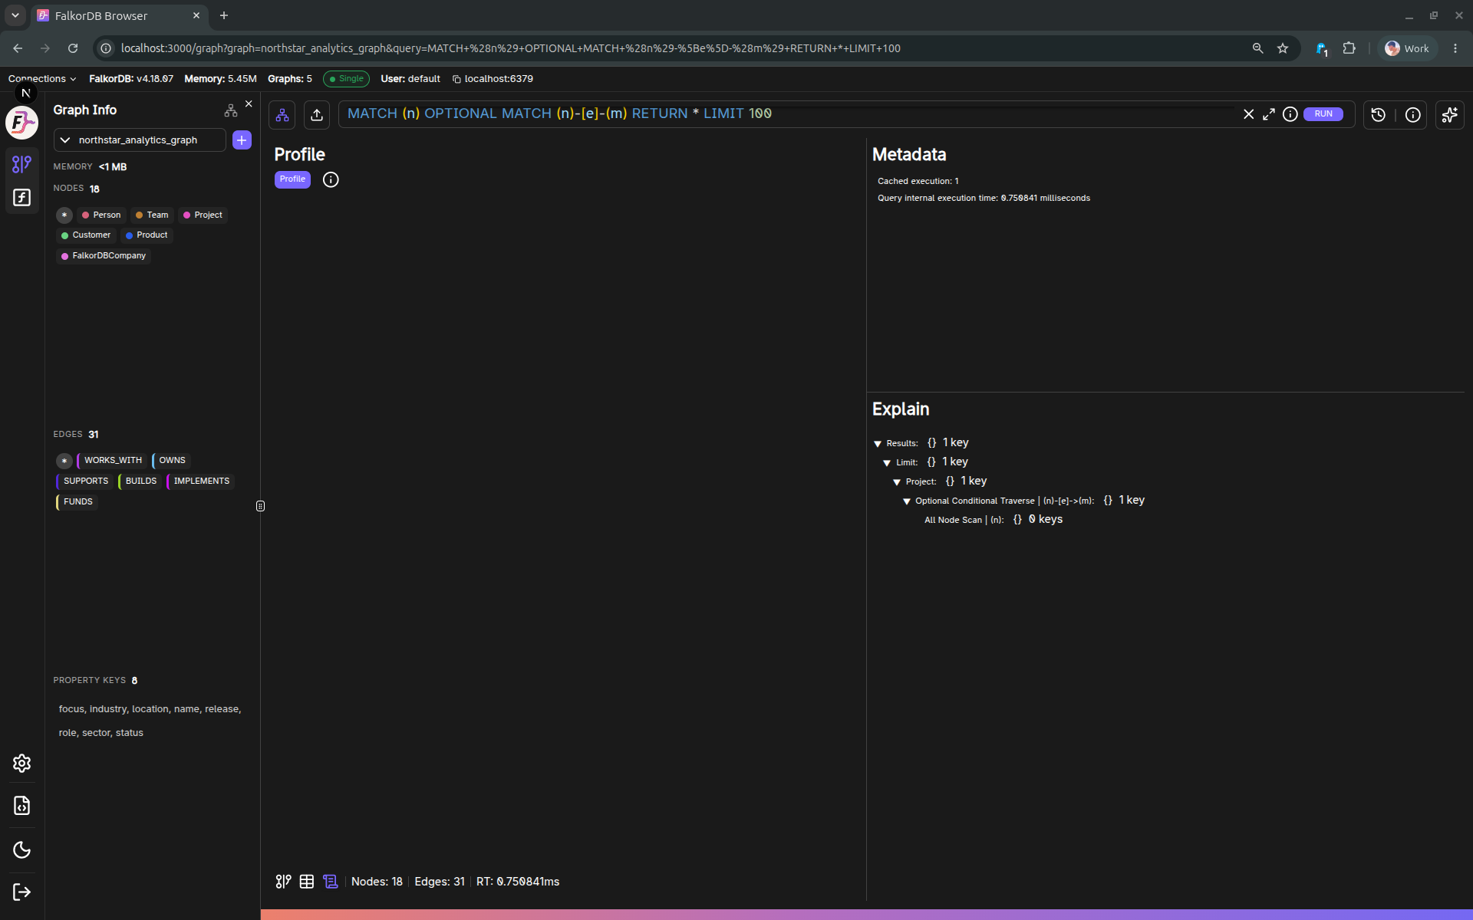Toggle the all-edges asterisk label
The image size is (1473, 920).
click(x=64, y=461)
